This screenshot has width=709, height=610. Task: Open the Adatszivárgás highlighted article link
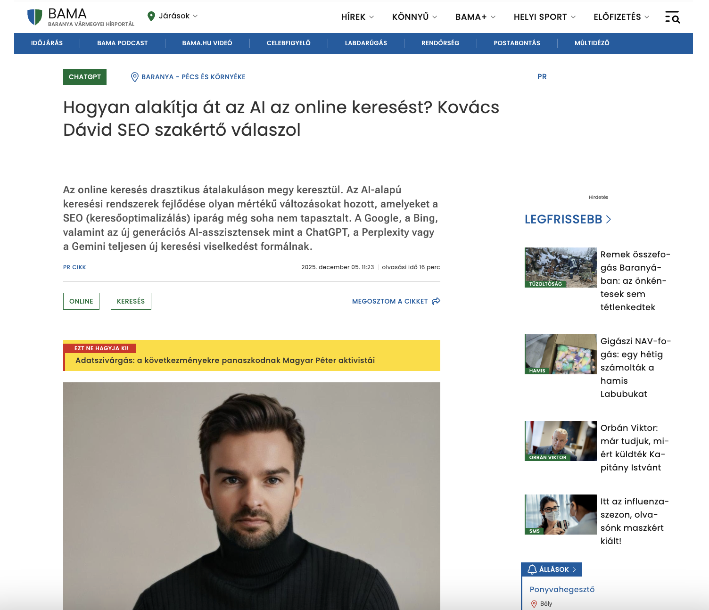click(x=225, y=360)
